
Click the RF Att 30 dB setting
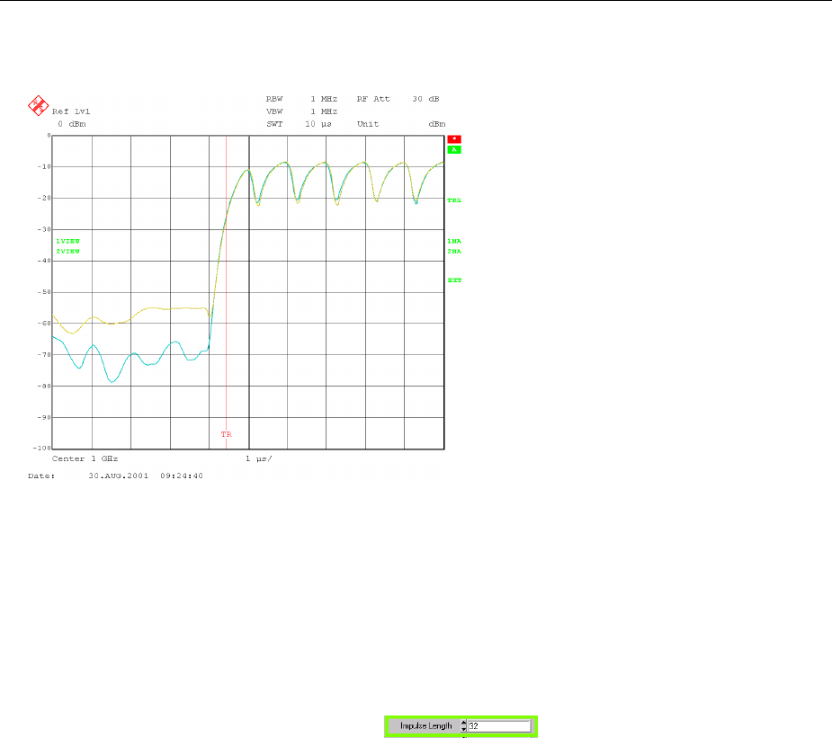[398, 99]
